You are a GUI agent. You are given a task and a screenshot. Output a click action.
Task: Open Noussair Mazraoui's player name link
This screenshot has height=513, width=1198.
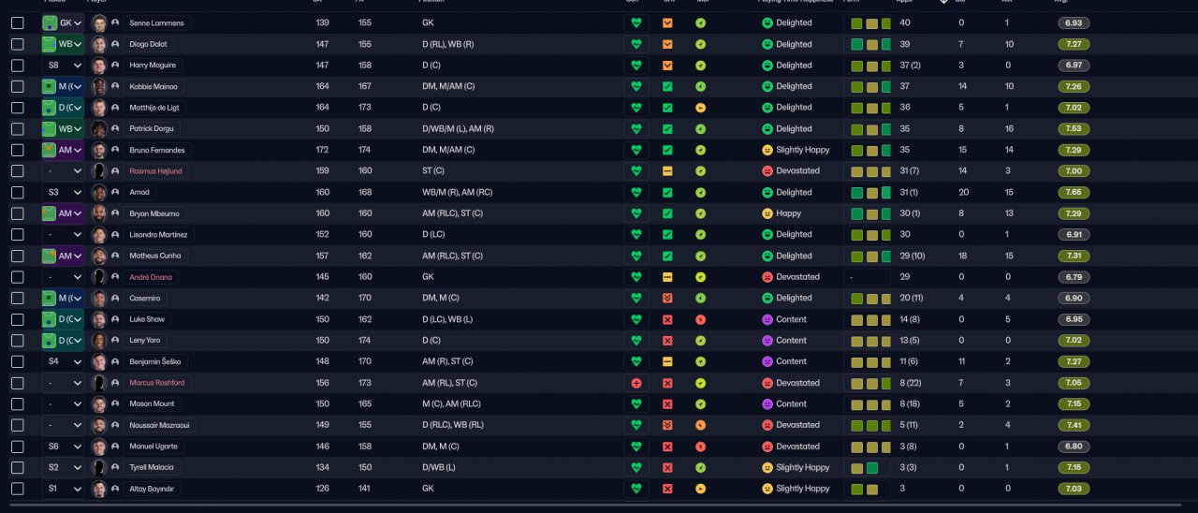point(160,425)
